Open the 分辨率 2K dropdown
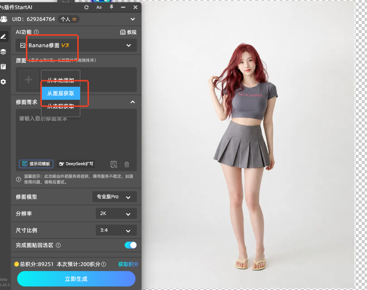The height and width of the screenshot is (290, 367). [116, 214]
